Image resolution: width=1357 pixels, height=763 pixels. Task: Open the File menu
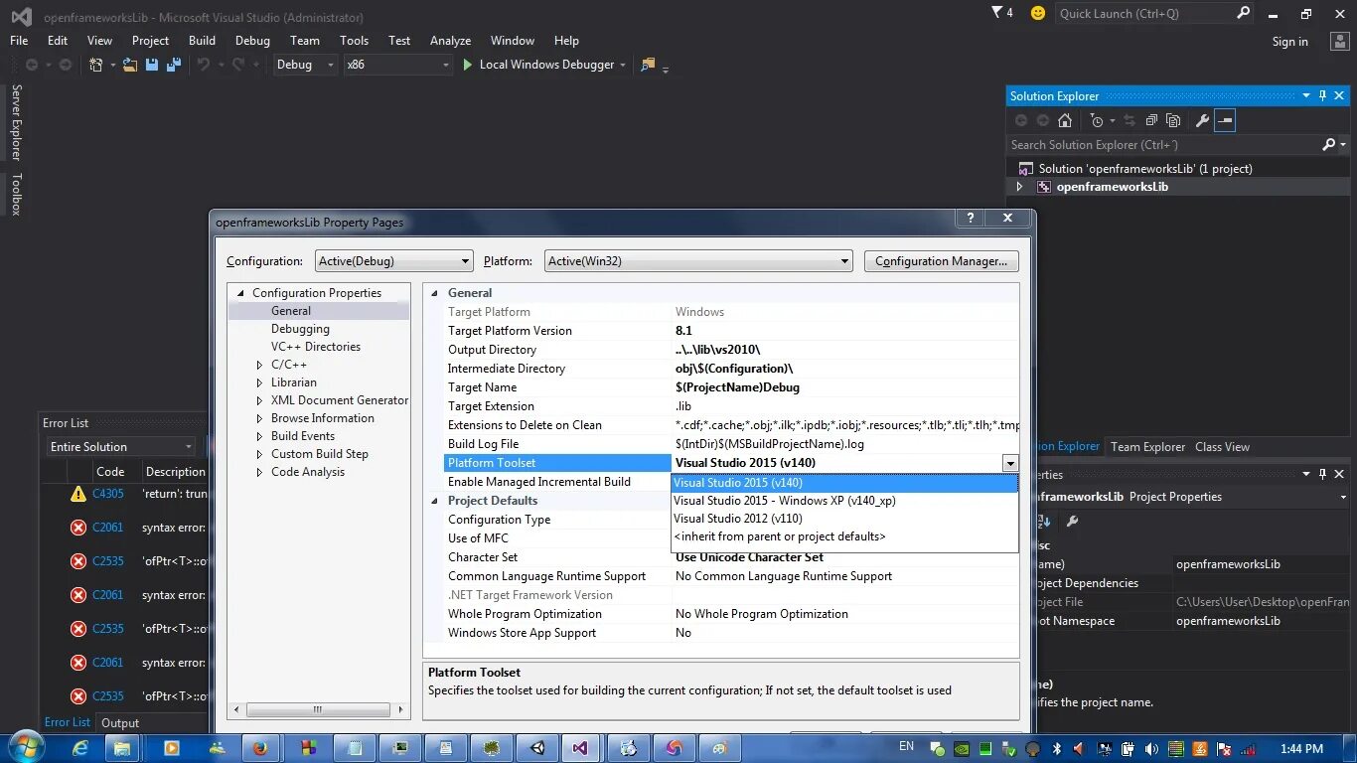point(19,41)
